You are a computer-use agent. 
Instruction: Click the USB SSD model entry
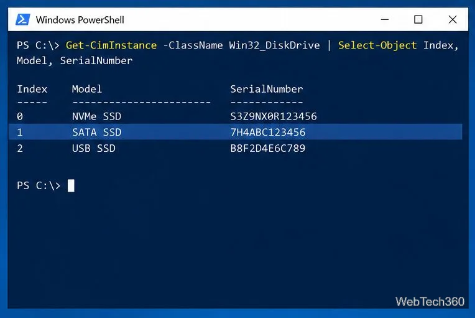point(94,148)
